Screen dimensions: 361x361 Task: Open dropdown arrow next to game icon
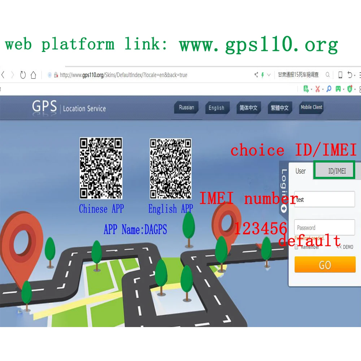point(344,90)
